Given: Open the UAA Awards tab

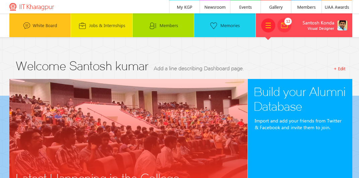Looking at the screenshot, I should click(x=337, y=7).
